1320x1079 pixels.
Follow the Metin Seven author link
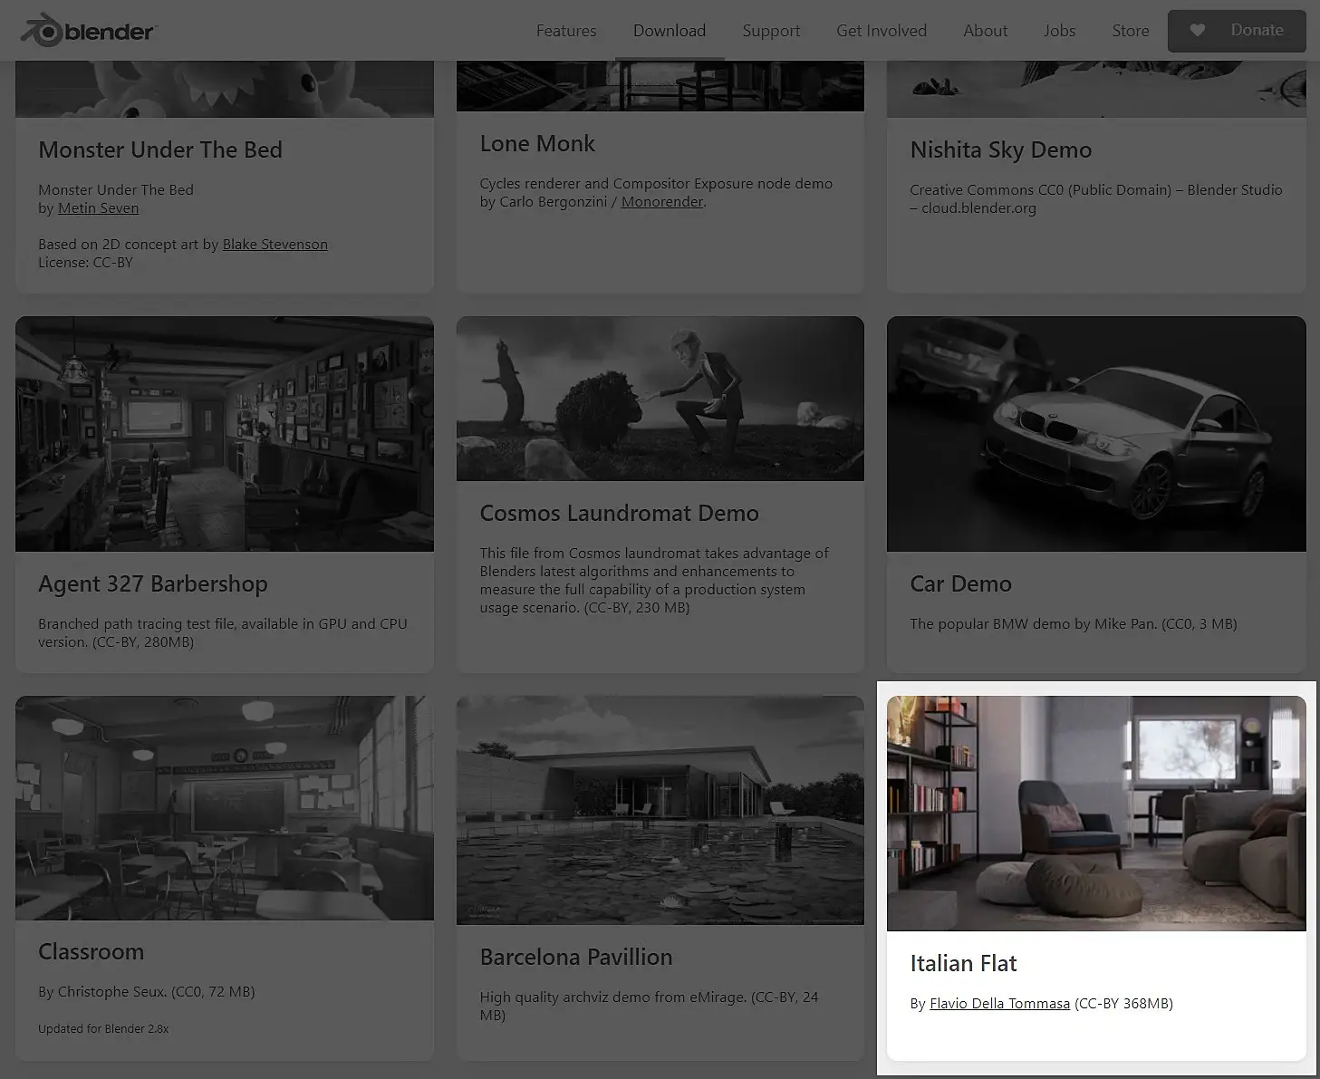pyautogui.click(x=99, y=208)
